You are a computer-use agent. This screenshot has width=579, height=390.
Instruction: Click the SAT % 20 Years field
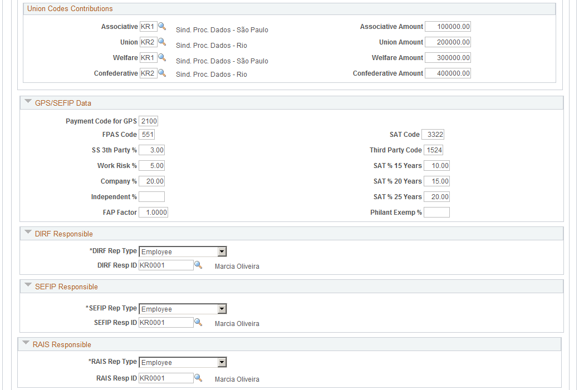click(437, 181)
